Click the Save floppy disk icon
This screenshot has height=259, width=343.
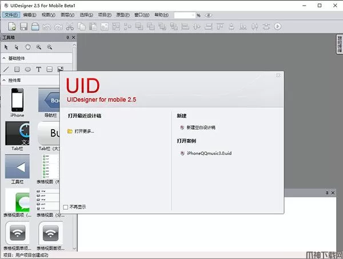point(23,26)
